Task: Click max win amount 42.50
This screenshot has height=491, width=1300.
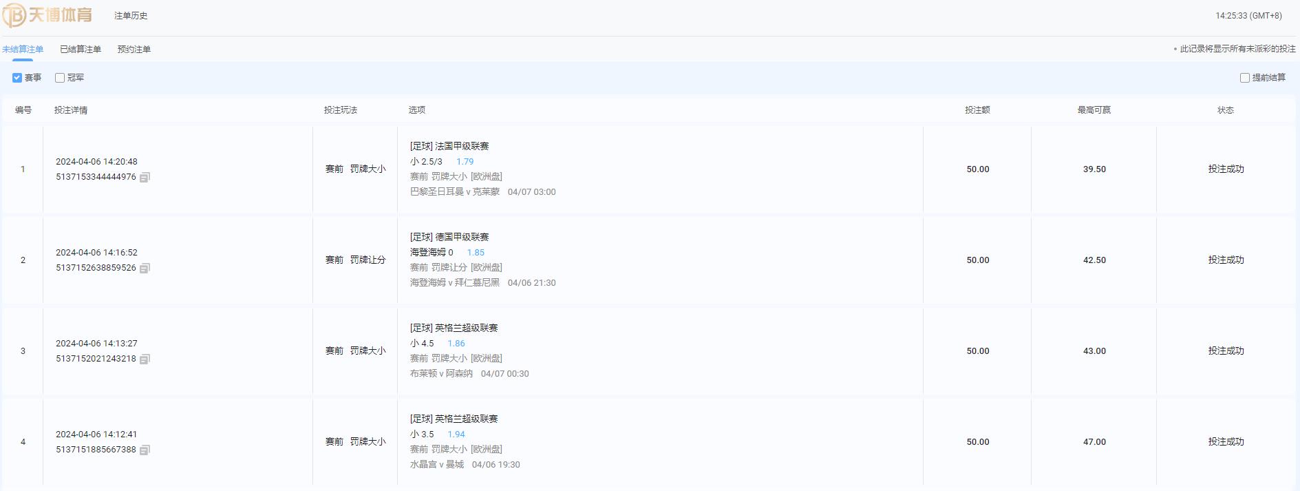Action: pyautogui.click(x=1094, y=260)
